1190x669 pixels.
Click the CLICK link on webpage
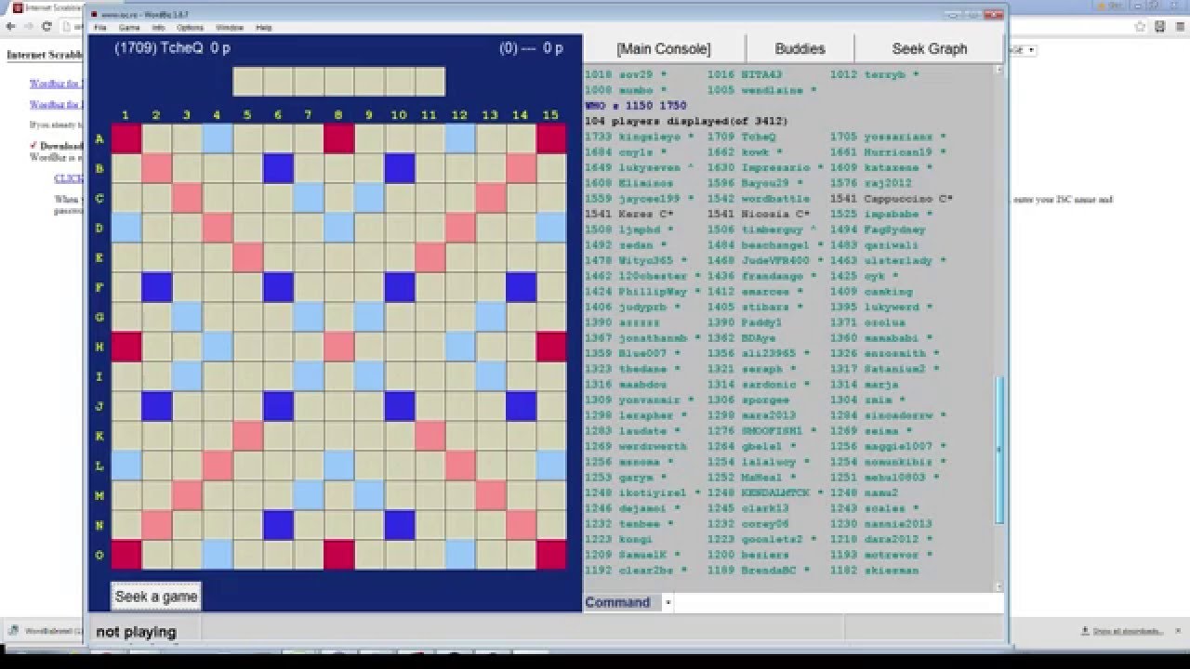[69, 178]
